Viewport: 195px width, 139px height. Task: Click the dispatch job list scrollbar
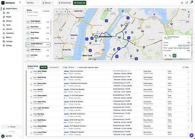click(192, 114)
